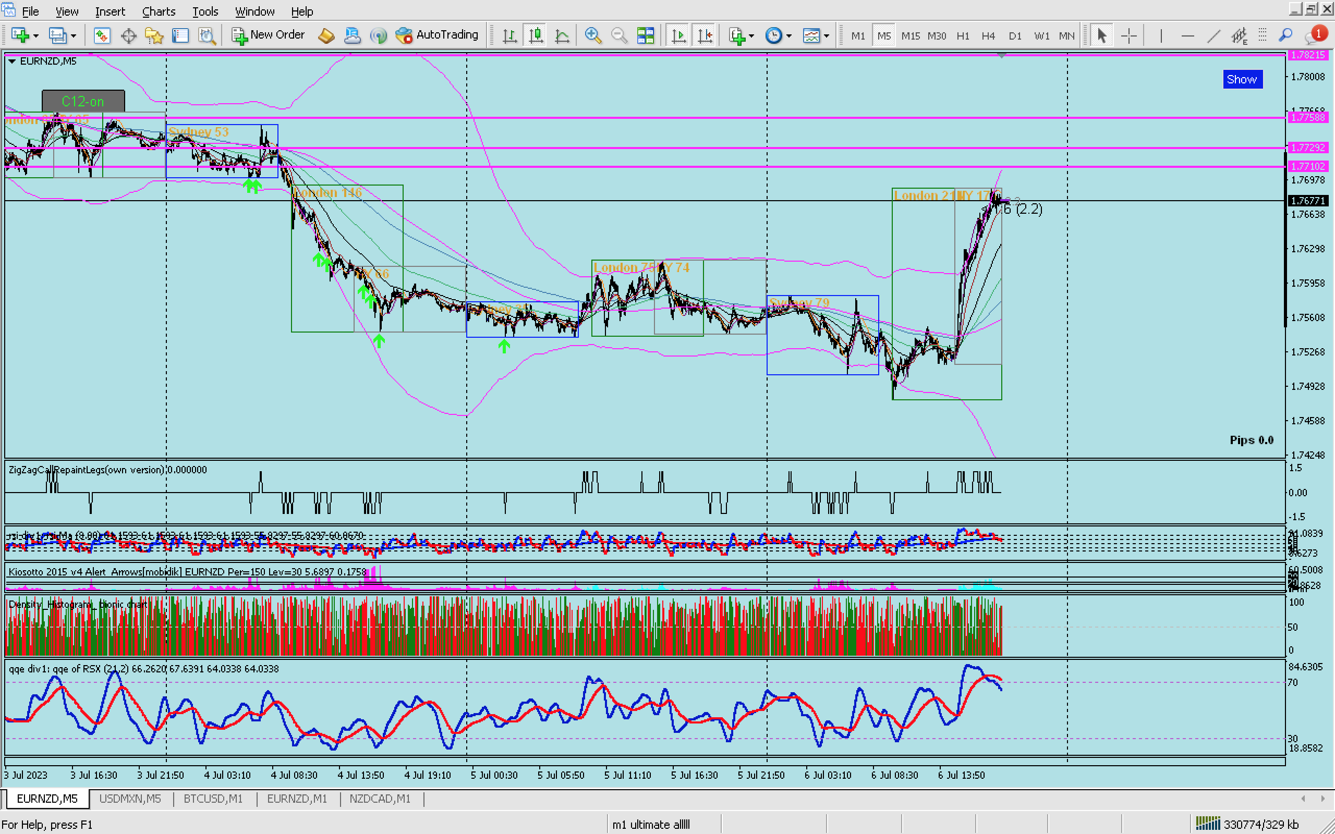Viewport: 1335px width, 834px height.
Task: Click the Zoom In magnifier icon
Action: [x=592, y=36]
